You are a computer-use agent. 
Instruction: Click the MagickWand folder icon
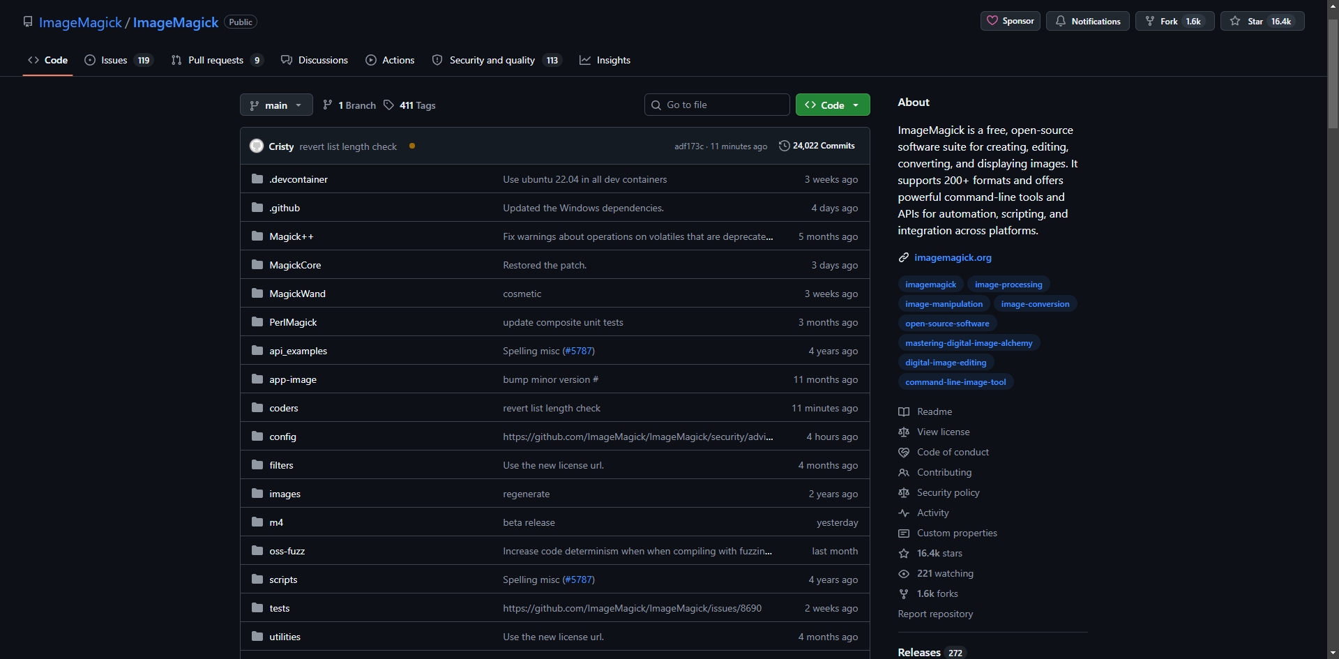[x=257, y=294]
